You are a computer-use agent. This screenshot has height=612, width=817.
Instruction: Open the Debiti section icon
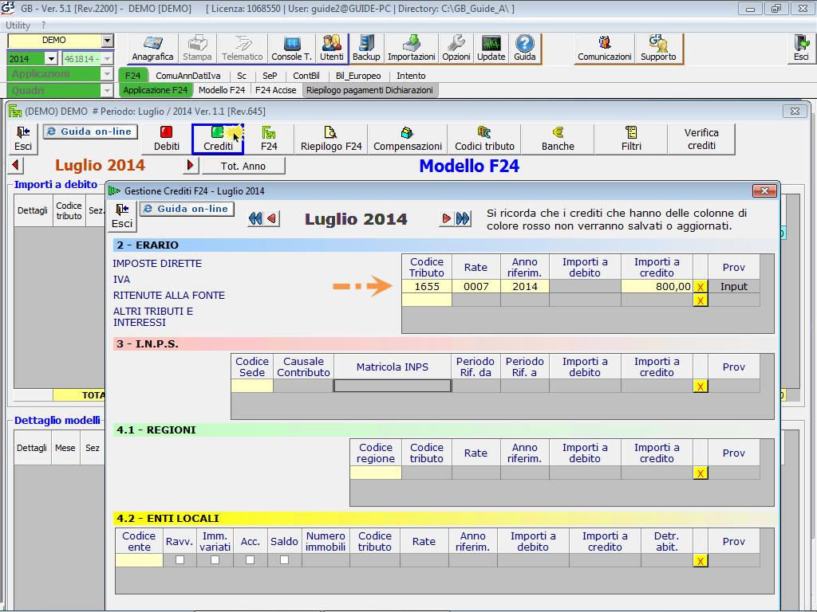pos(167,139)
